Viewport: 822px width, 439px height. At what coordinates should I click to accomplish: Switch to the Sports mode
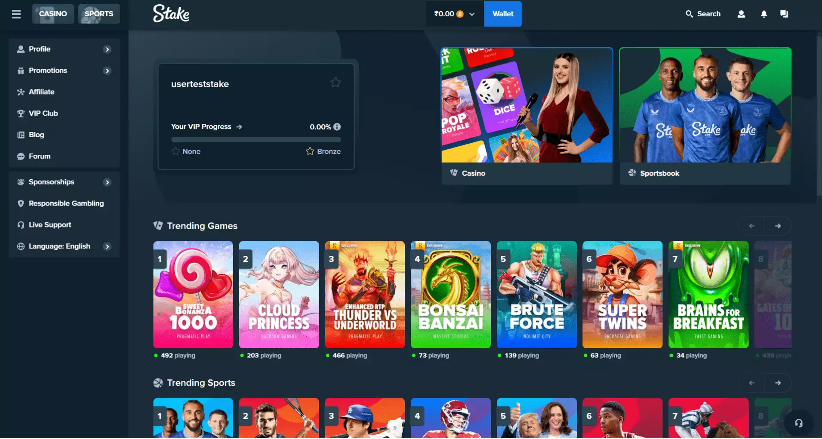pyautogui.click(x=99, y=14)
